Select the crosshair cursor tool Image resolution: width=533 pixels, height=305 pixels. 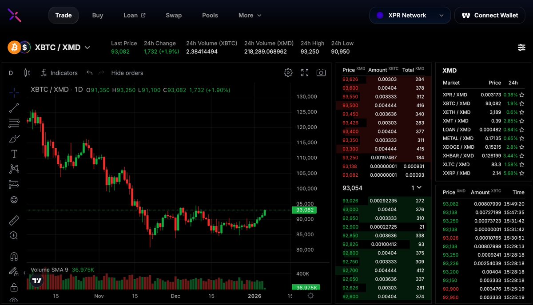coord(14,93)
